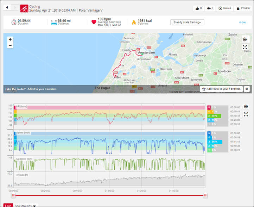Select the Laps tab
This screenshot has width=254, height=207.
click(x=8, y=205)
